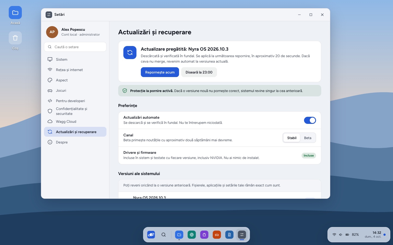Open the Despre page

click(x=75, y=142)
